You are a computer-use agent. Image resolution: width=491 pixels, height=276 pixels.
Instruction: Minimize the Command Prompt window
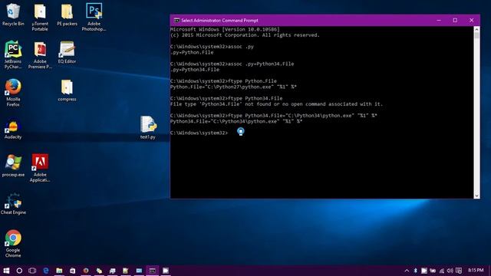439,21
